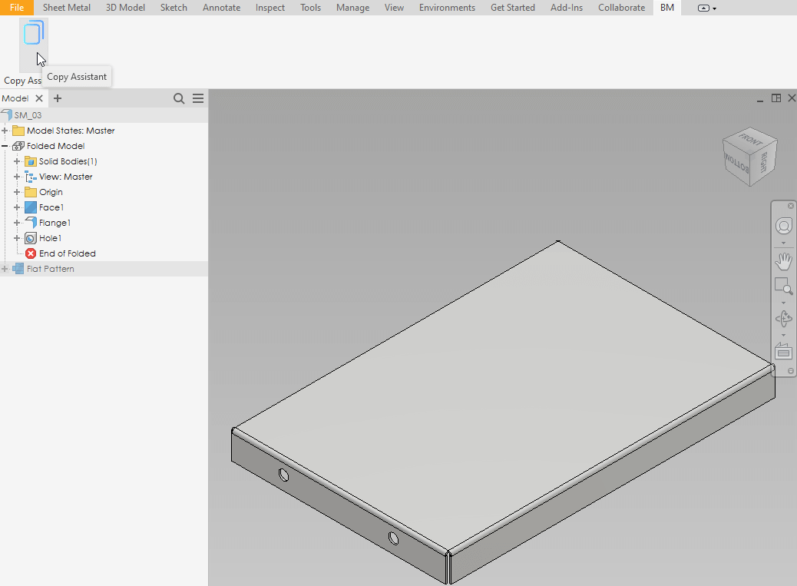The image size is (797, 586).
Task: Expand Solid Bodies(1) folder
Action: pyautogui.click(x=17, y=161)
